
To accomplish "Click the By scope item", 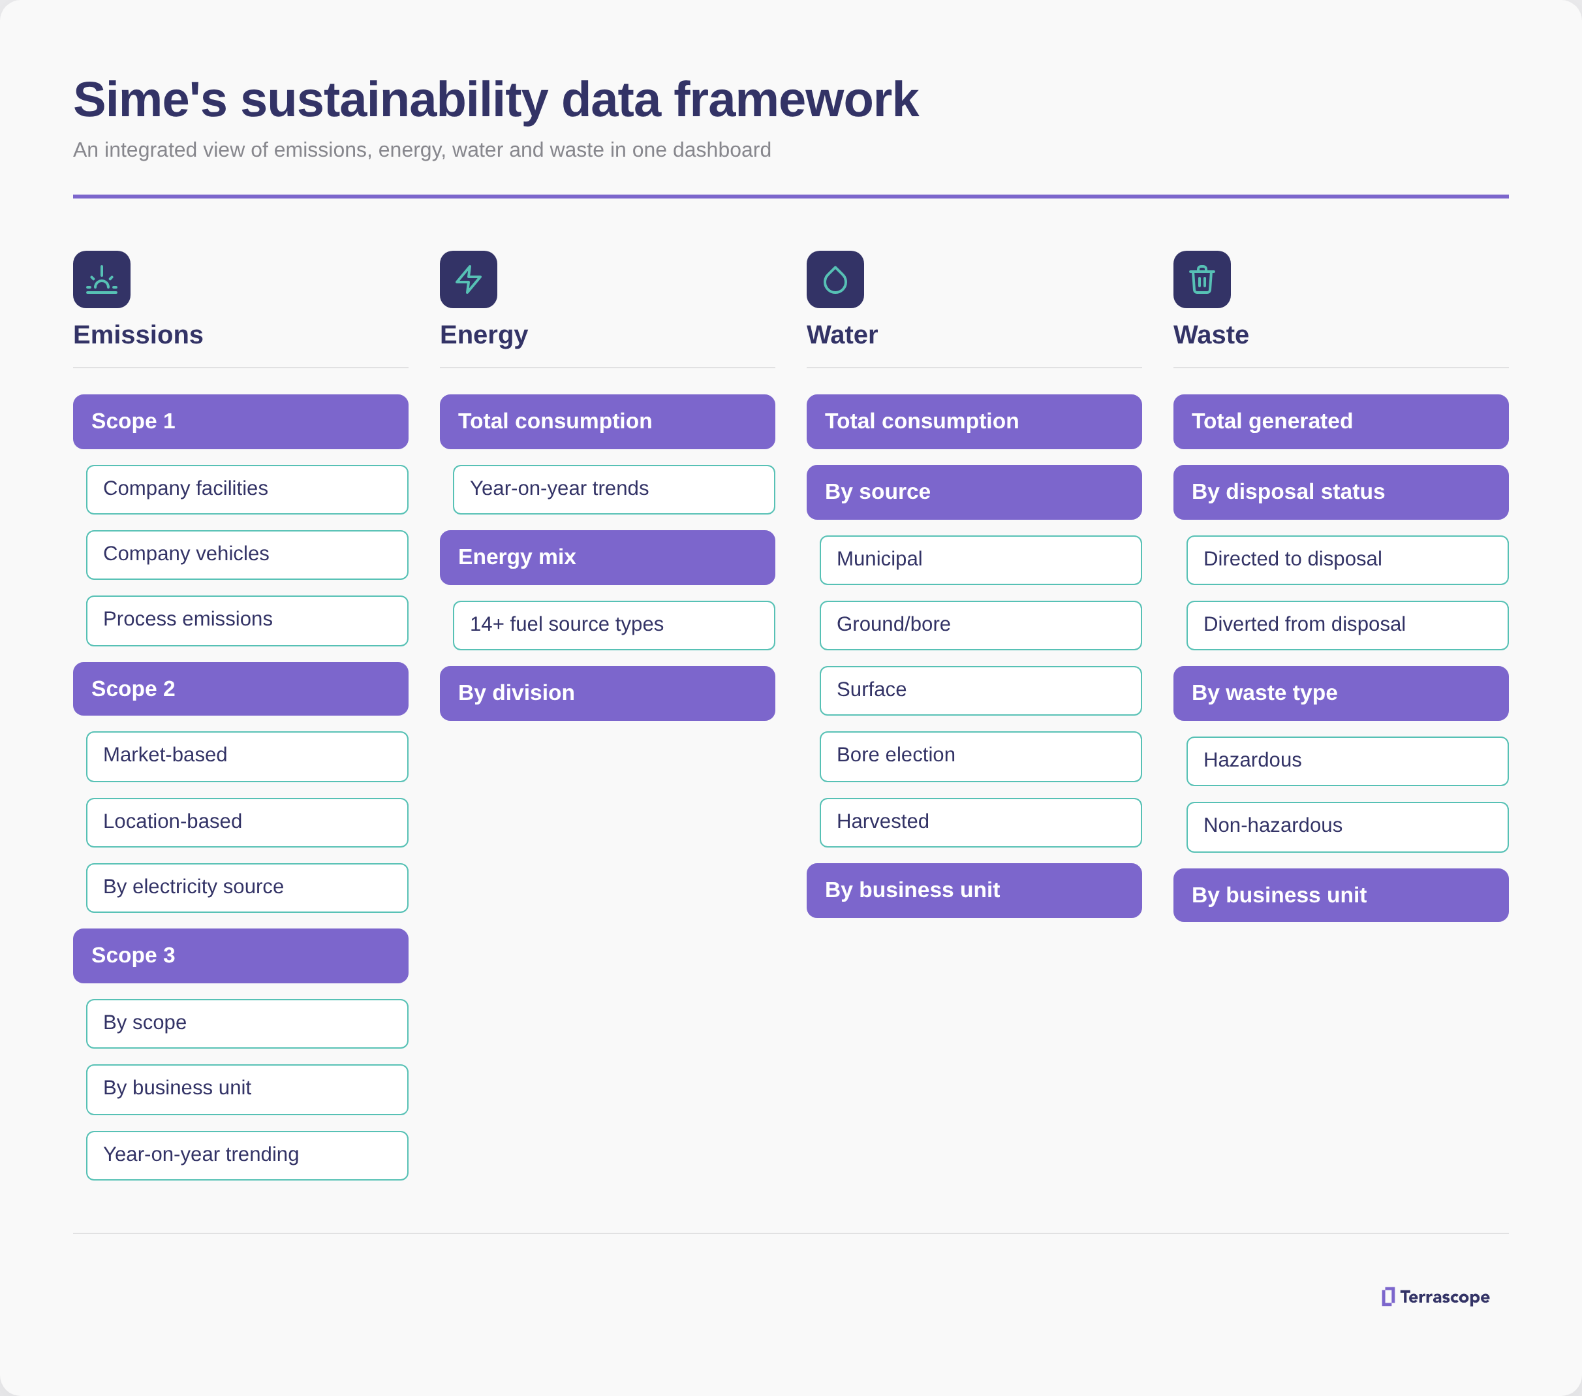I will pyautogui.click(x=247, y=1024).
